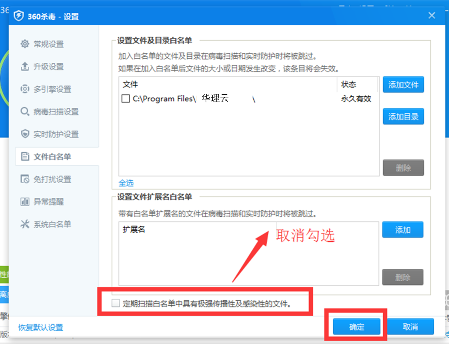Viewport: 449px width, 344px height.
Task: Click 添加文件 button
Action: tap(403, 85)
